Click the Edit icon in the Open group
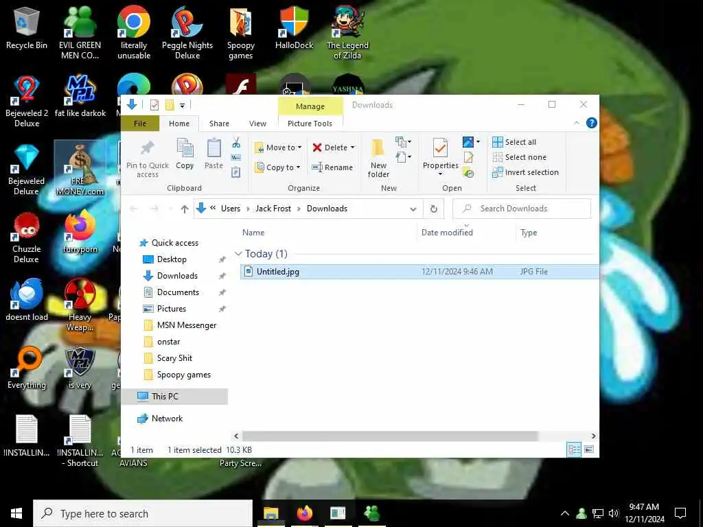This screenshot has height=527, width=703. (468, 157)
